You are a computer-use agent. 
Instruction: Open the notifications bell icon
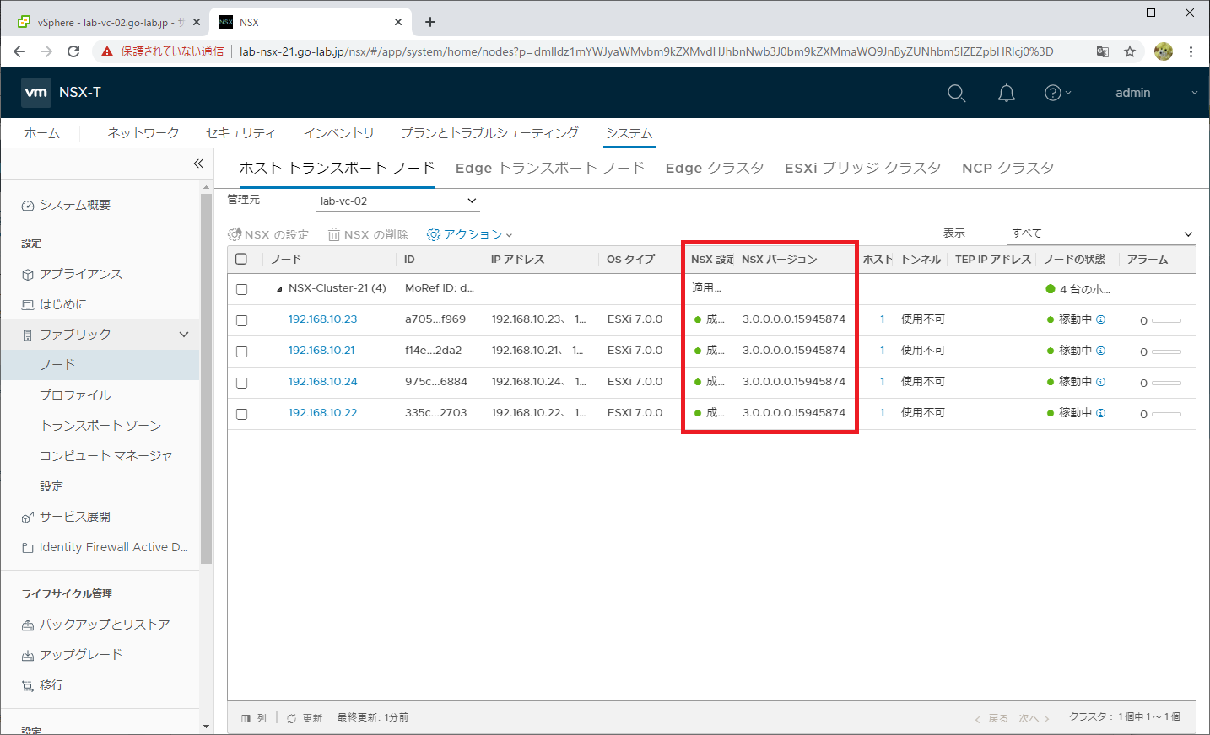point(1007,93)
